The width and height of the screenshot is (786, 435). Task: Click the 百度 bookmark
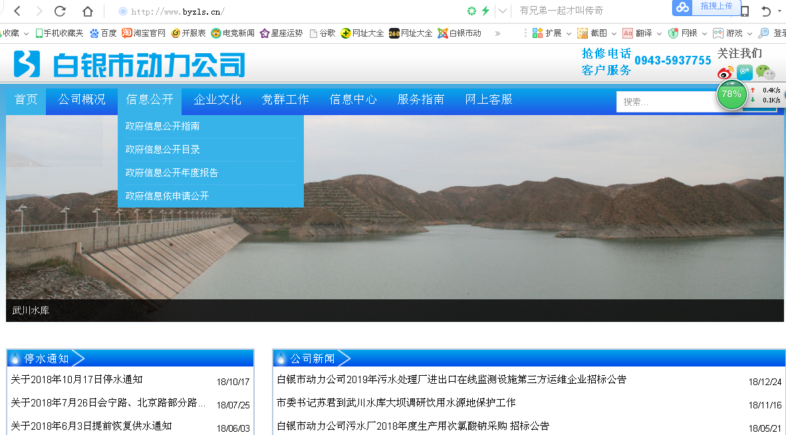tap(103, 33)
